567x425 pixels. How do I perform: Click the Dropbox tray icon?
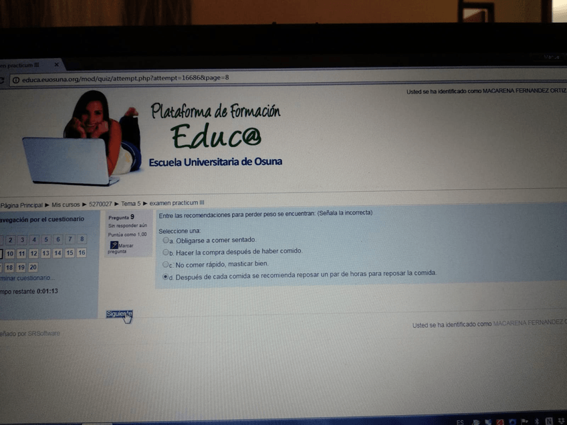[x=562, y=421]
